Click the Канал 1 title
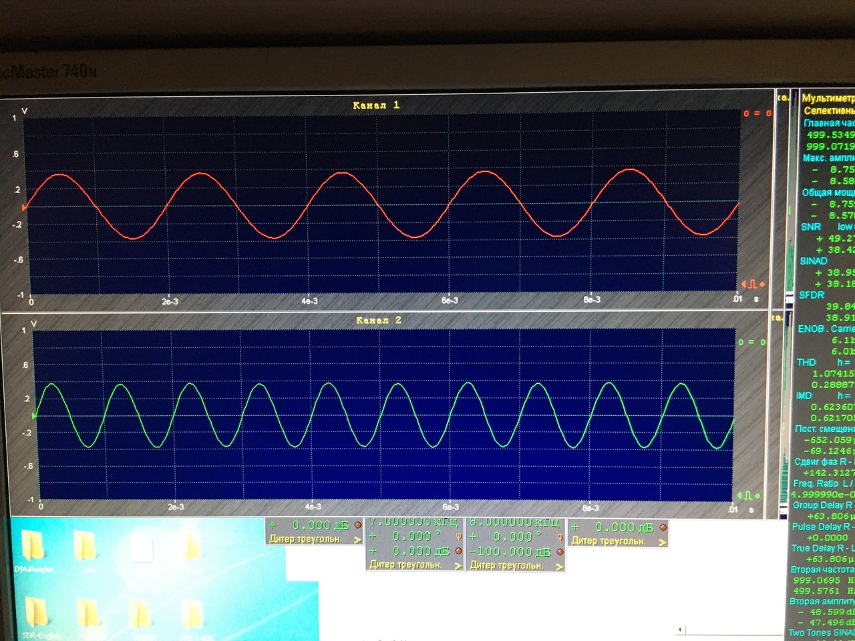The width and height of the screenshot is (855, 641). [376, 105]
